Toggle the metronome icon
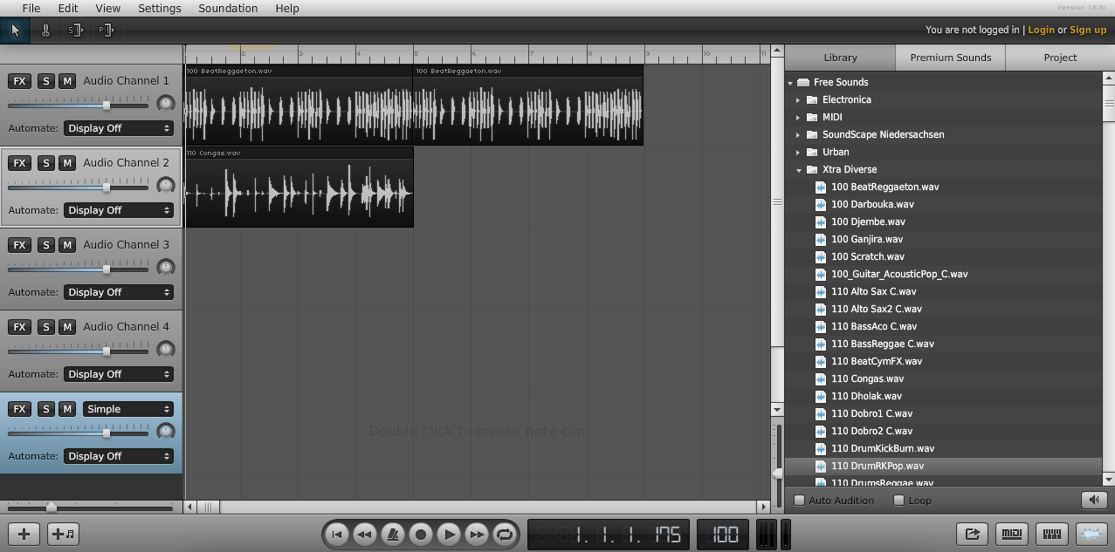Screen dimensions: 1115x552 (393, 534)
